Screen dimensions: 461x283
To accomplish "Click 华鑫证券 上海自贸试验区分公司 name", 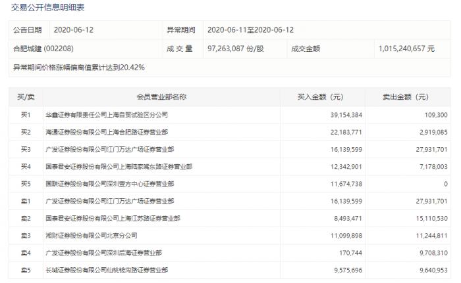I will pos(107,115).
